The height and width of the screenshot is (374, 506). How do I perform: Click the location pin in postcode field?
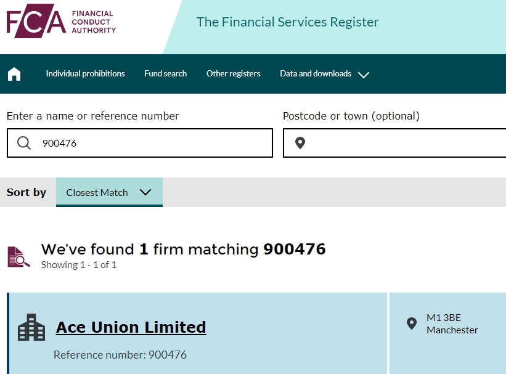[300, 143]
